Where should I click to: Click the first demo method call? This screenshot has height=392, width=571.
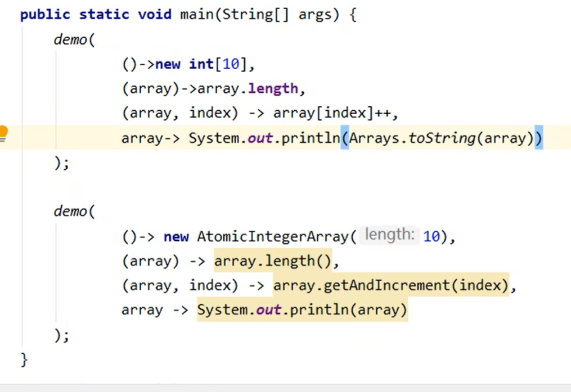(x=70, y=40)
